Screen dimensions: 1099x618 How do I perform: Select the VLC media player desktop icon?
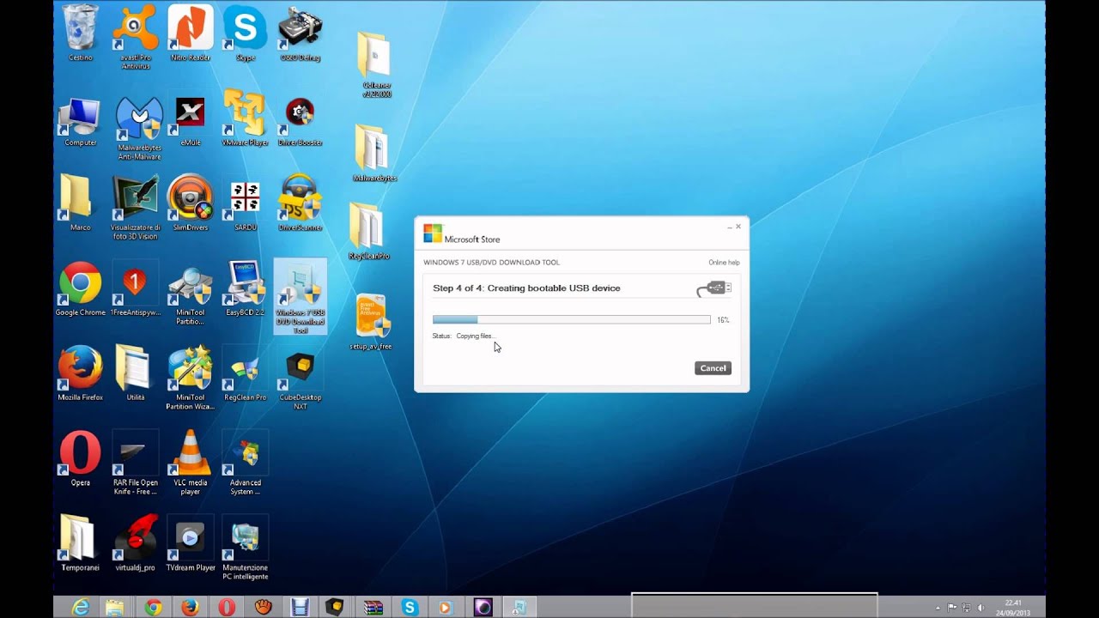pyautogui.click(x=190, y=463)
